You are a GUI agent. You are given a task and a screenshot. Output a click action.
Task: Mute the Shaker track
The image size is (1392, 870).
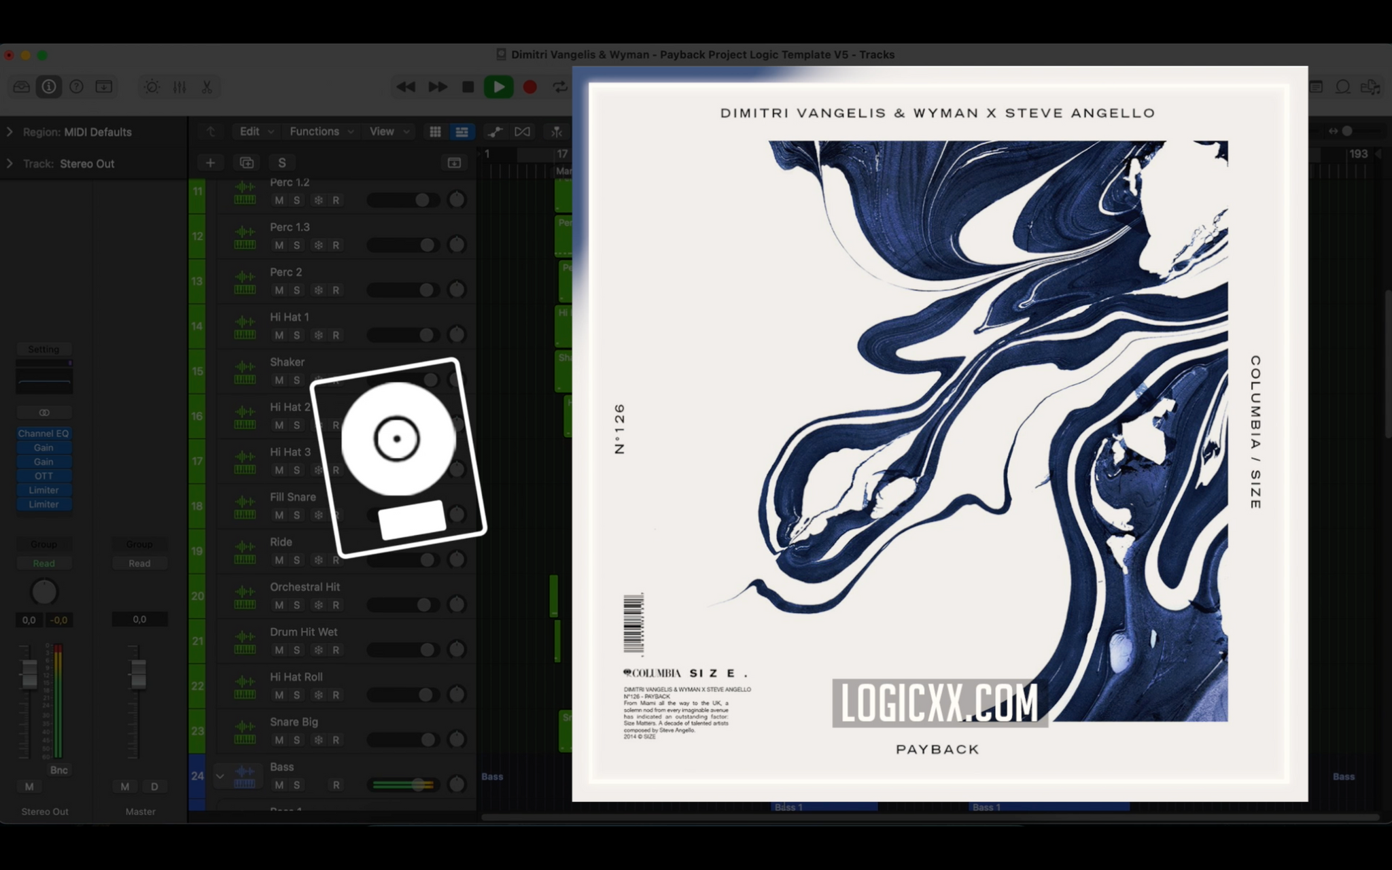pyautogui.click(x=279, y=380)
